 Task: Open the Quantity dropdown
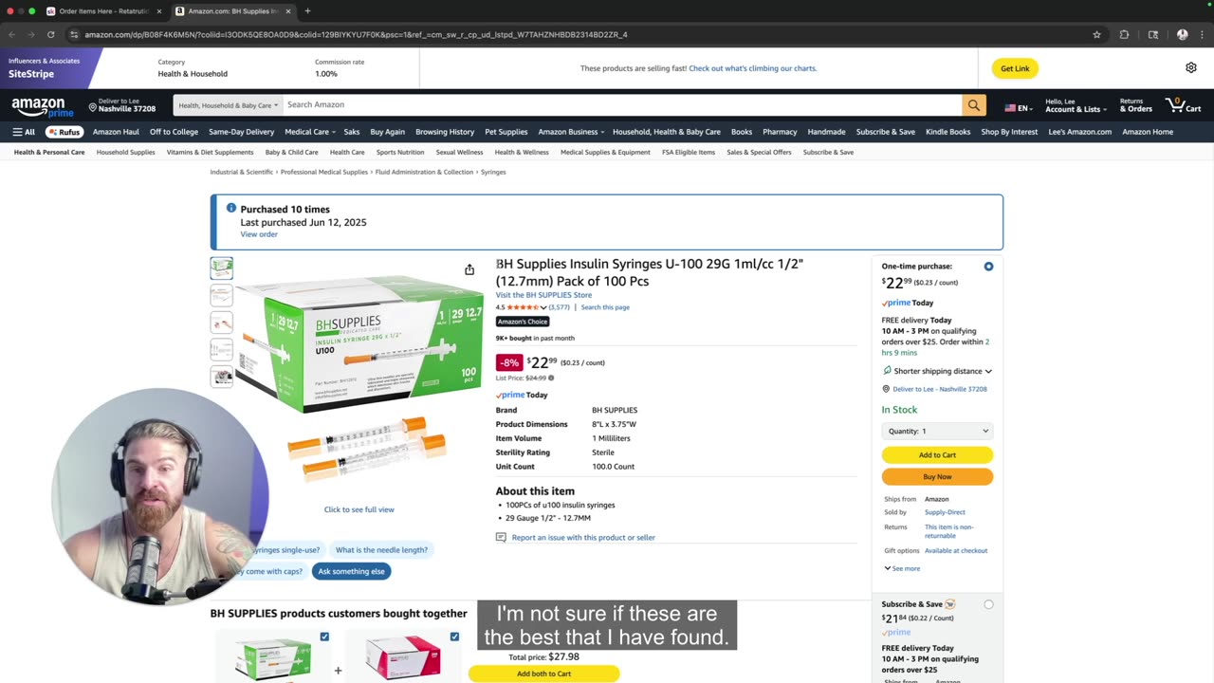[937, 431]
